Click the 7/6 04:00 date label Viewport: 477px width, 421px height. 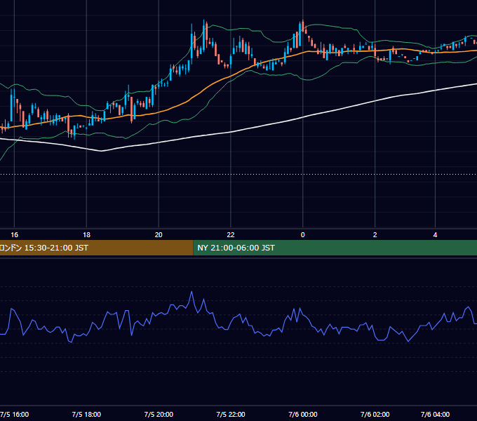coord(435,414)
